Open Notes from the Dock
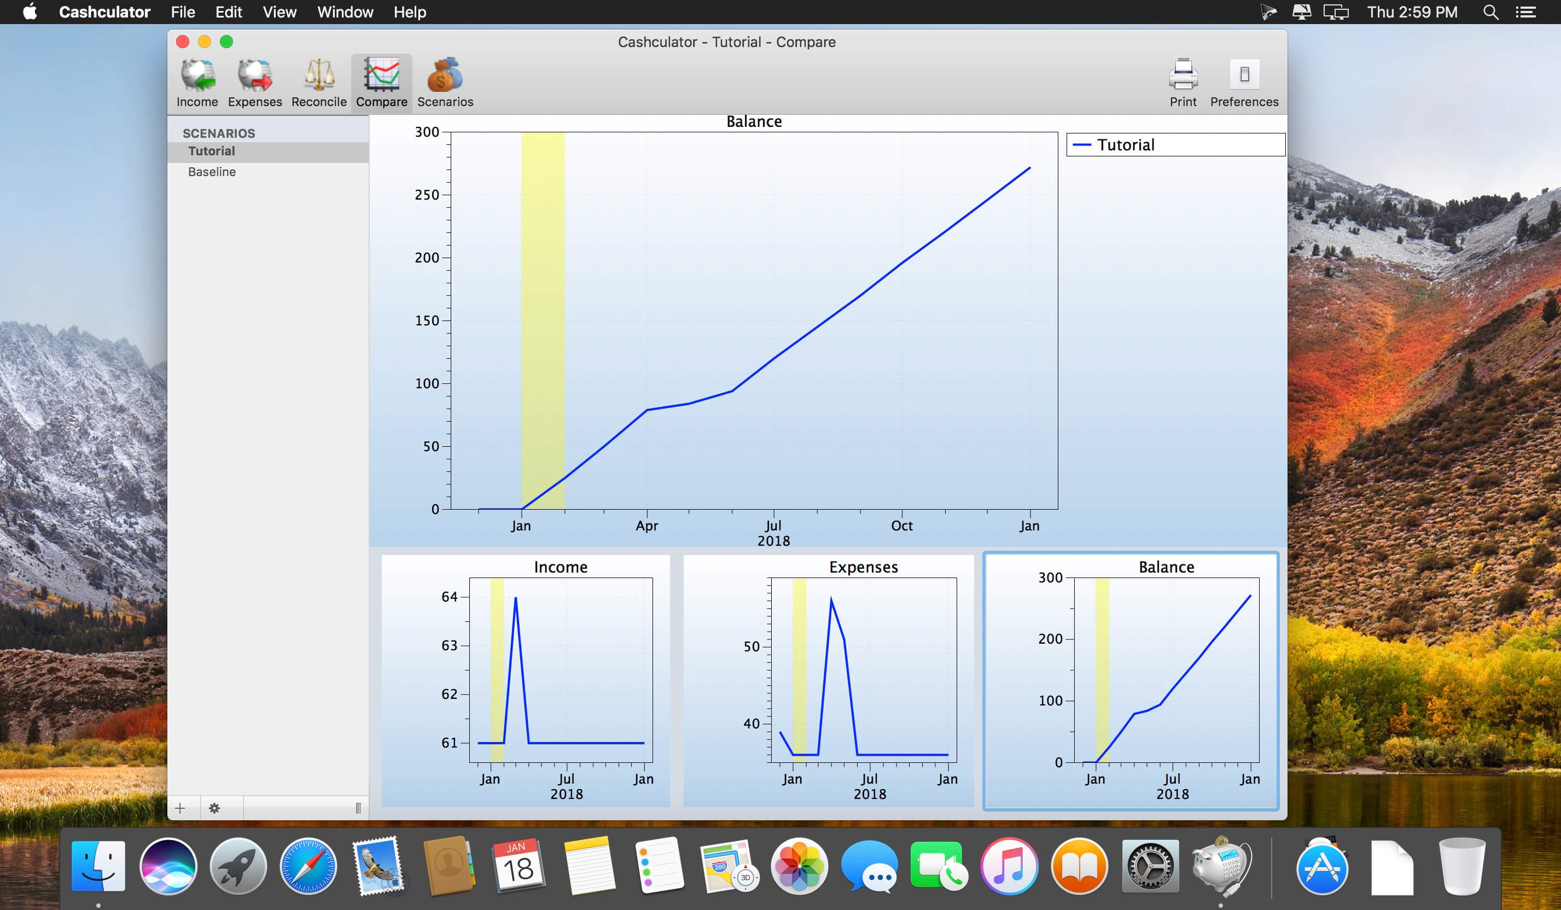This screenshot has height=910, width=1561. click(589, 866)
